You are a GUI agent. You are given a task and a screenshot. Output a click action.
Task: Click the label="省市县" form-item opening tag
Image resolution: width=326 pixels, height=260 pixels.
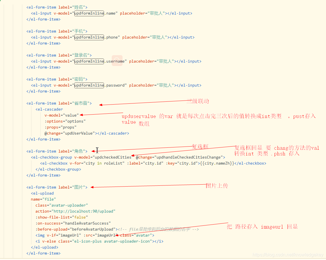59,103
